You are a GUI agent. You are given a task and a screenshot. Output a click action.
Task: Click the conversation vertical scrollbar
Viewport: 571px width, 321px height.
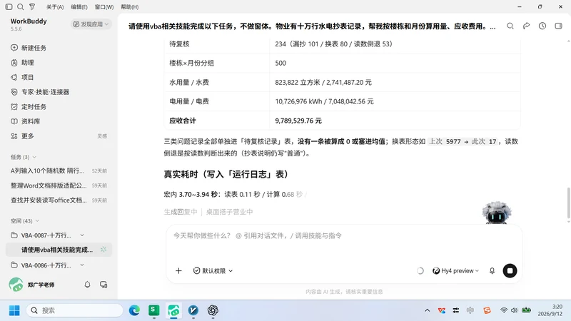click(568, 202)
